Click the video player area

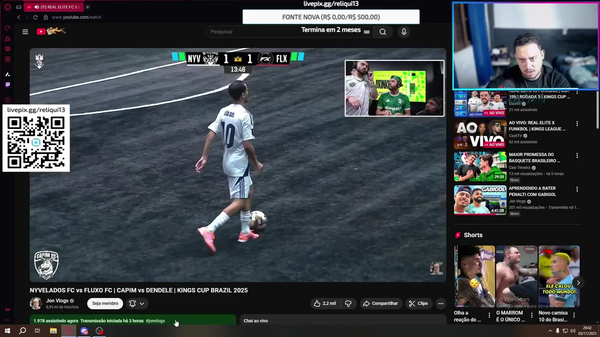pos(238,165)
